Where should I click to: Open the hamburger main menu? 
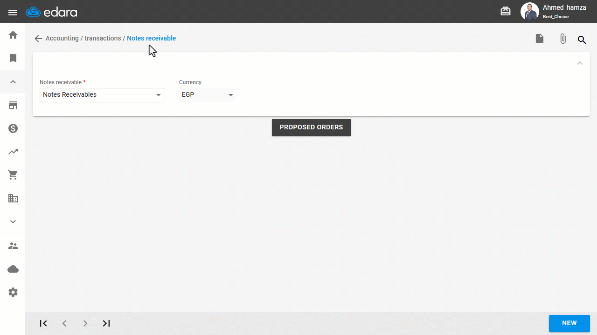click(13, 13)
